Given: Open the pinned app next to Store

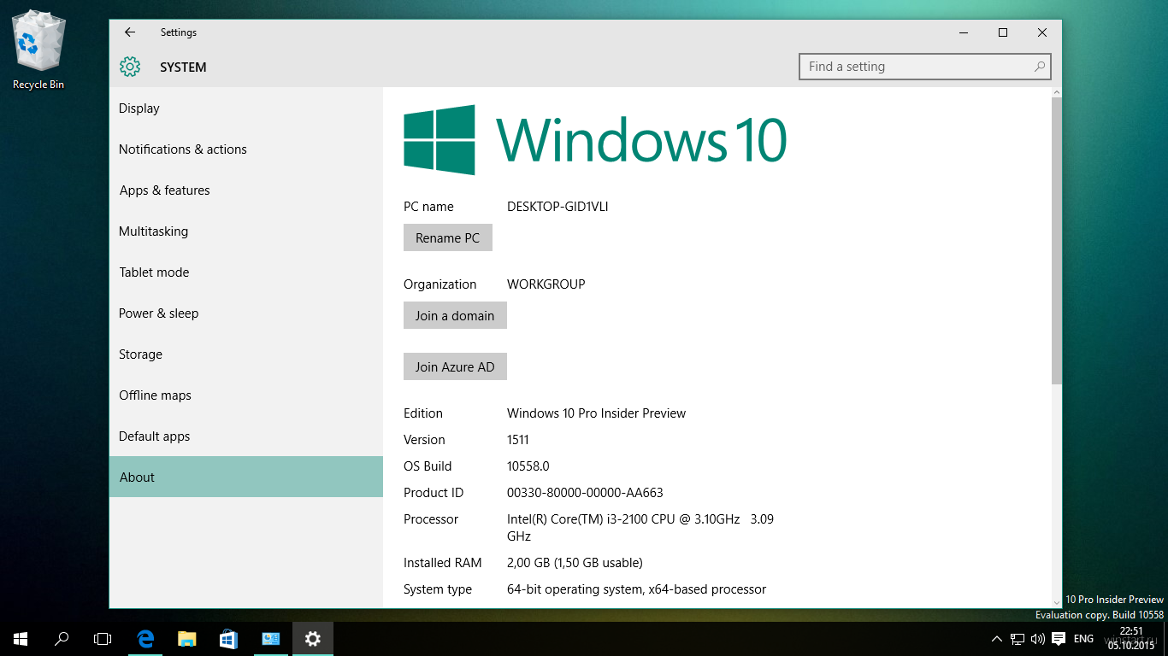Looking at the screenshot, I should 270,639.
